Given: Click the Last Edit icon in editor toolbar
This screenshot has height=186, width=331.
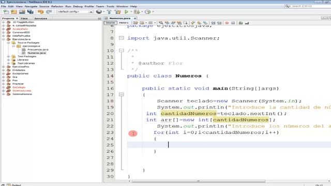Looking at the screenshot, I should [x=136, y=23].
